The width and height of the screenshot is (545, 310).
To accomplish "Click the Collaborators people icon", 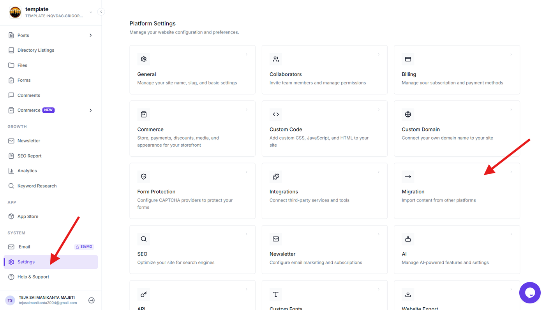I will (x=276, y=59).
